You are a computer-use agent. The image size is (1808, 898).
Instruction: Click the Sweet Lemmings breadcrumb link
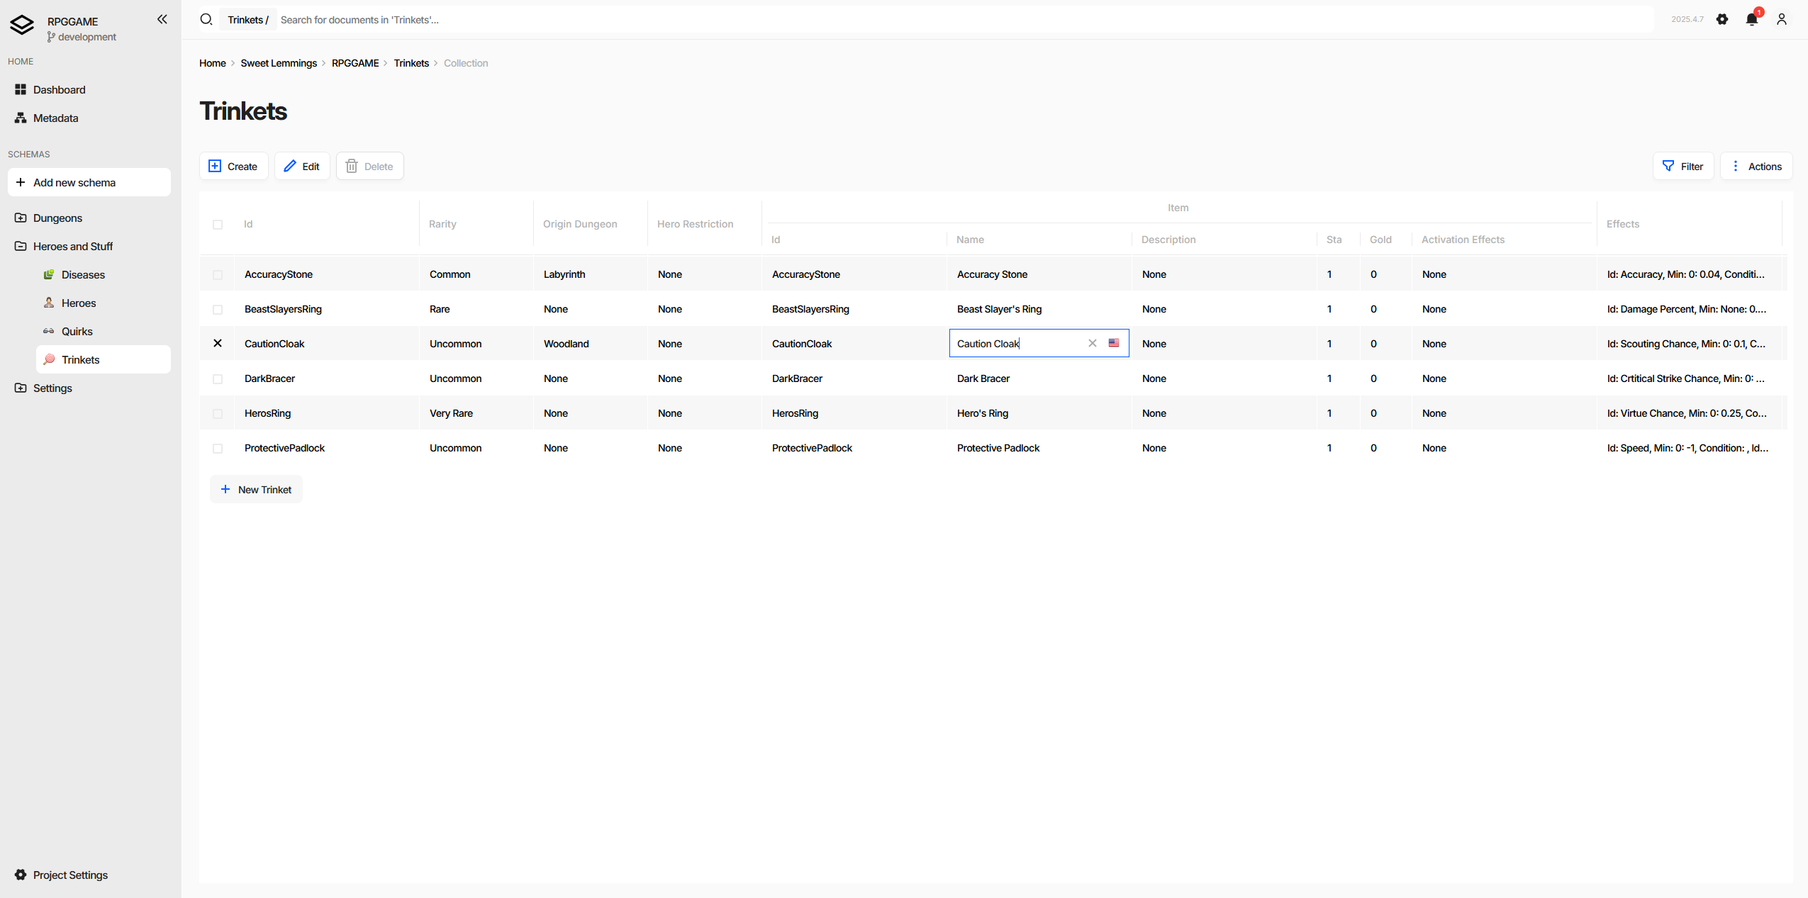tap(279, 63)
